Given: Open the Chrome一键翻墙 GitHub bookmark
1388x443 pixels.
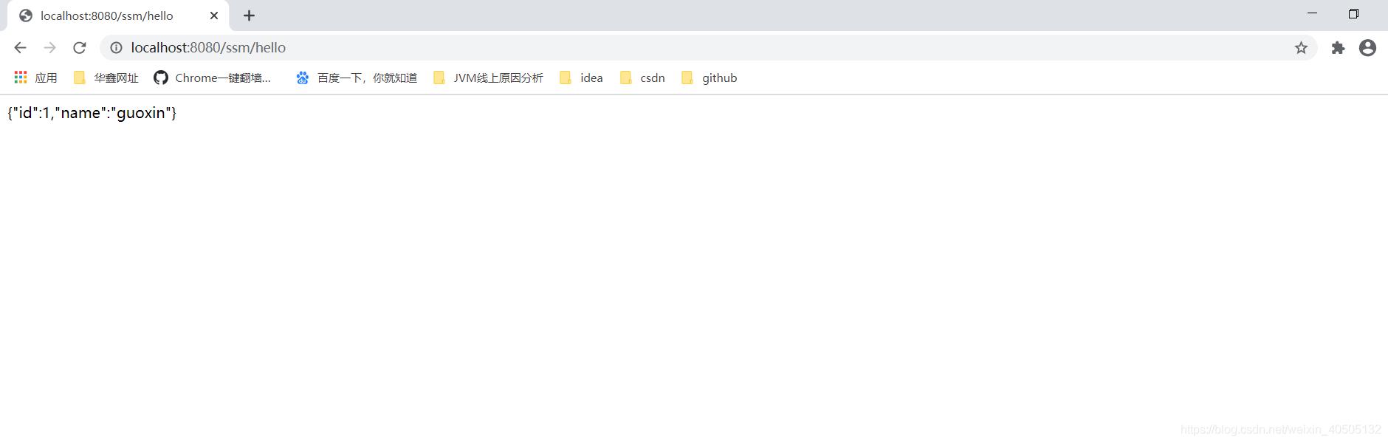Looking at the screenshot, I should coord(213,78).
